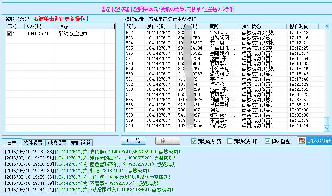Viewport: 332px width, 196px height.
Task: Click 点赞成功[21赞] status cell
Action: [x=258, y=33]
